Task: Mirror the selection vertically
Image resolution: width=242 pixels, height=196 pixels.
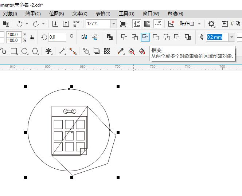Action: 95,37
